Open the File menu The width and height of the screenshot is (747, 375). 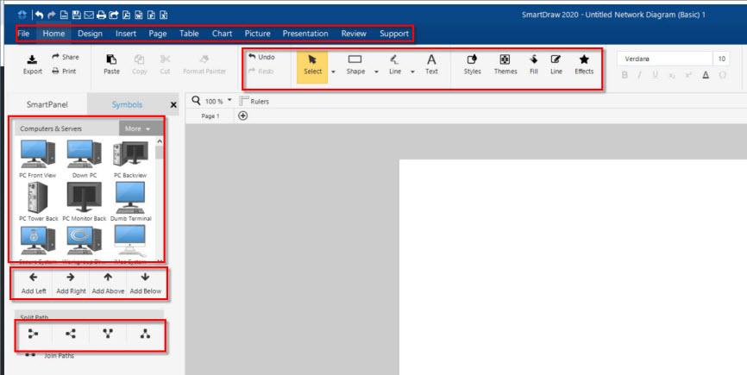click(x=23, y=34)
